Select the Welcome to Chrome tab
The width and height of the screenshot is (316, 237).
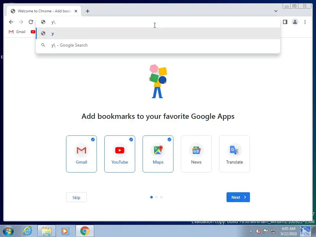click(x=44, y=11)
